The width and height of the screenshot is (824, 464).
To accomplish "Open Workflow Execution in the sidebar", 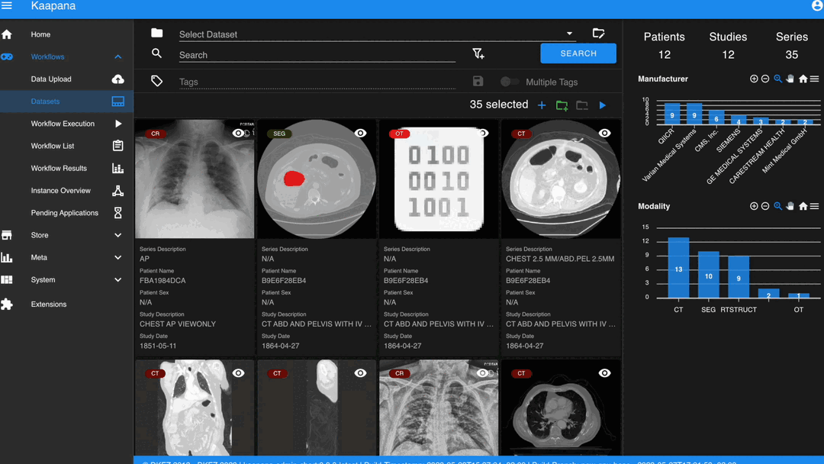I will pos(66,124).
